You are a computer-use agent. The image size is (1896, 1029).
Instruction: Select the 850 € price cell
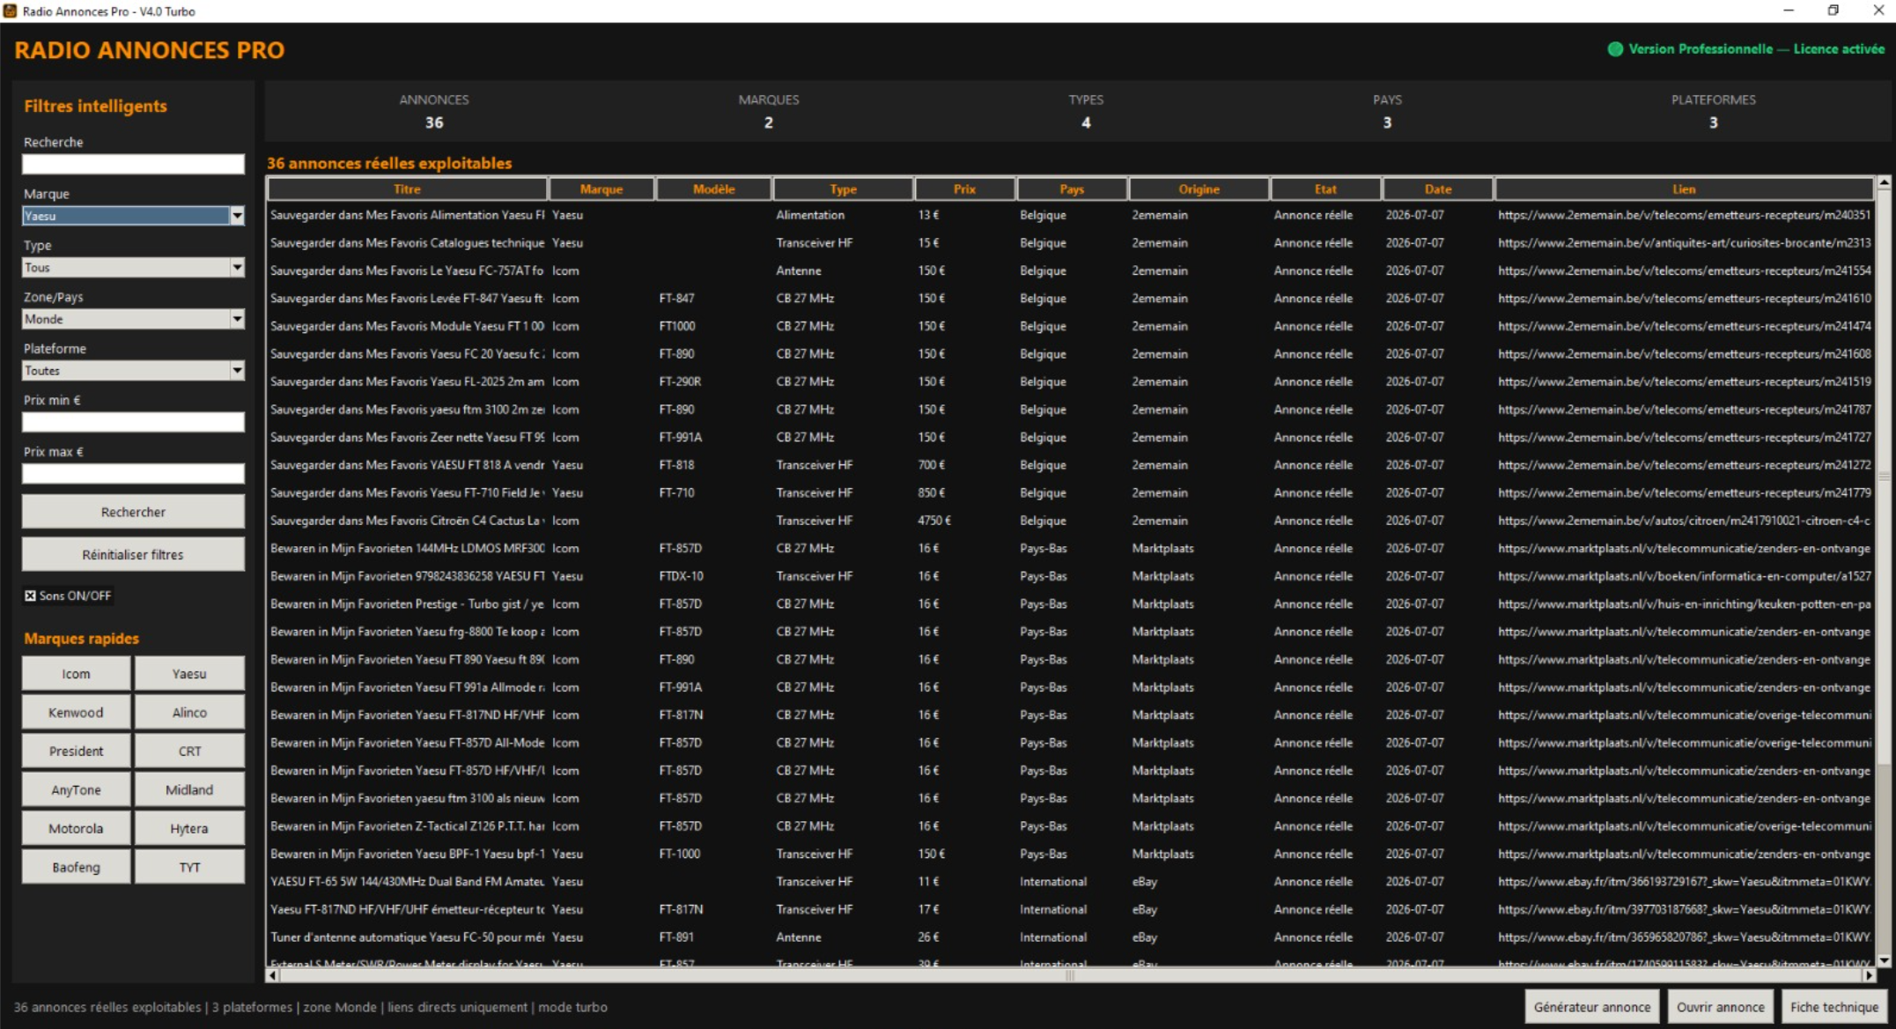point(931,493)
